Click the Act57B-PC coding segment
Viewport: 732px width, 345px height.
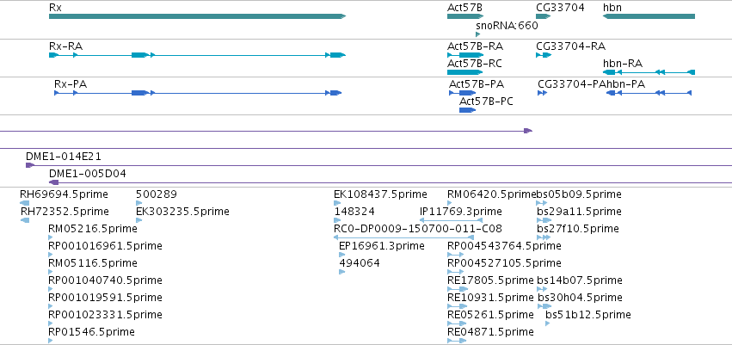point(467,110)
